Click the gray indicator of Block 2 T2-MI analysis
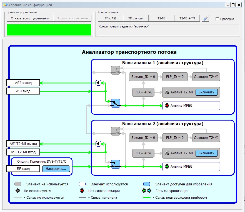 [x=167, y=153]
